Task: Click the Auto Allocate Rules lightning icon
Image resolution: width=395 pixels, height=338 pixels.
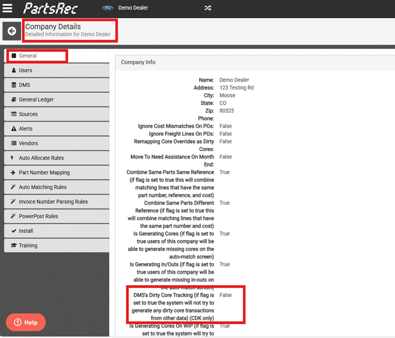Action: [12, 157]
